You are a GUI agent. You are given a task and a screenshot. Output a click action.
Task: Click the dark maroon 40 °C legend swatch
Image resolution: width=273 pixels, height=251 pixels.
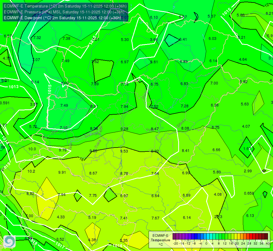coord(266,236)
